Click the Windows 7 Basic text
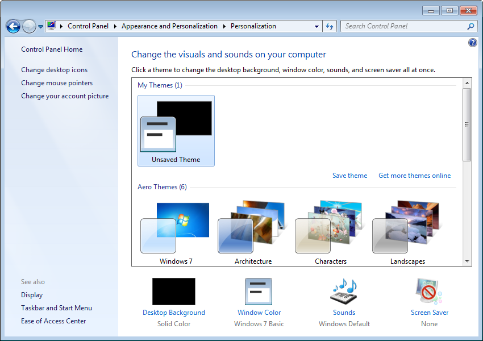Screen dimensions: 483x341 click(x=259, y=324)
